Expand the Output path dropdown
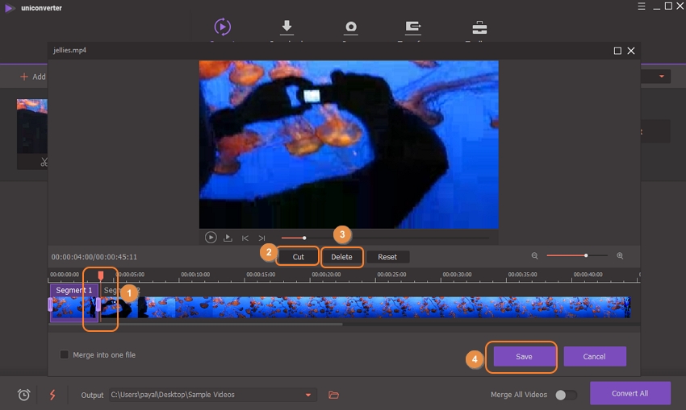 pos(307,395)
